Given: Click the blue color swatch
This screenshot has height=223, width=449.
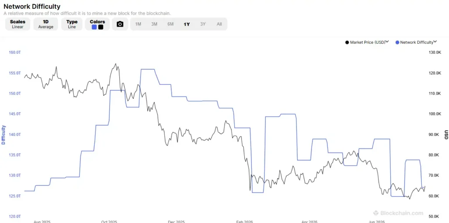Looking at the screenshot, I should point(94,27).
